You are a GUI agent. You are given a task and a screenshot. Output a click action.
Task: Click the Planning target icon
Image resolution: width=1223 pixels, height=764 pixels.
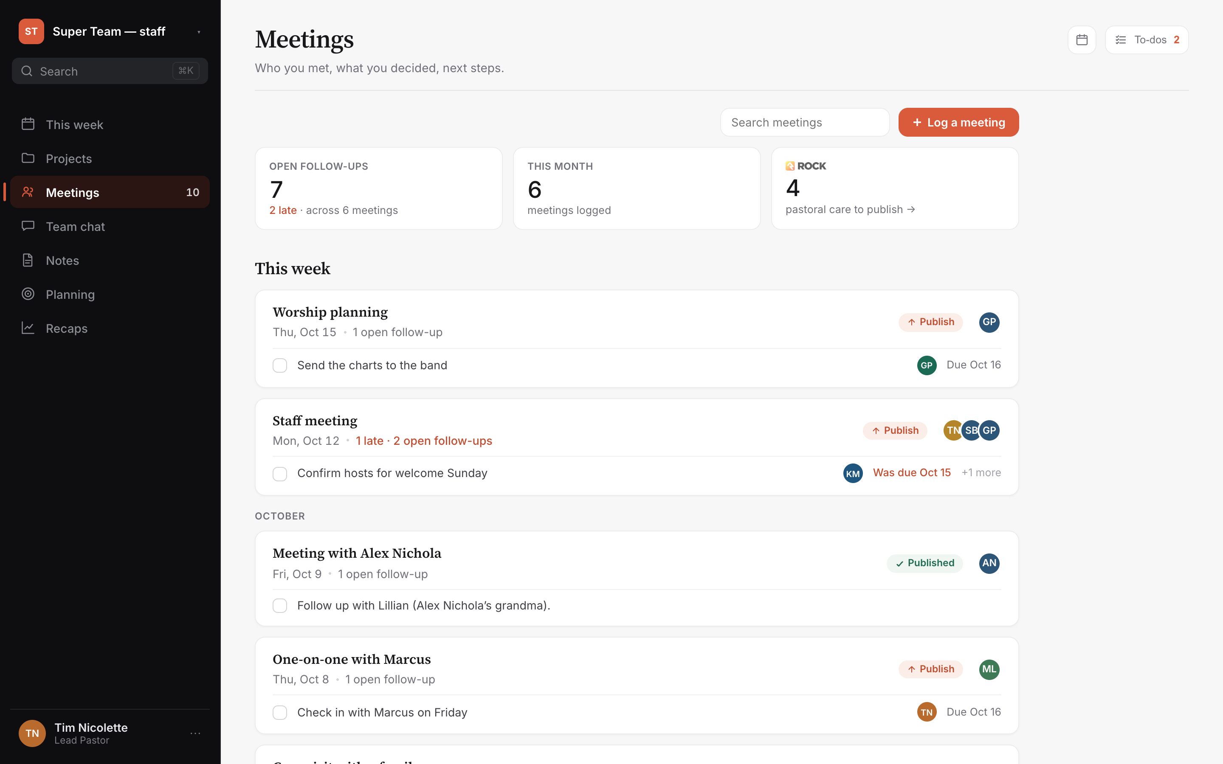coord(28,294)
